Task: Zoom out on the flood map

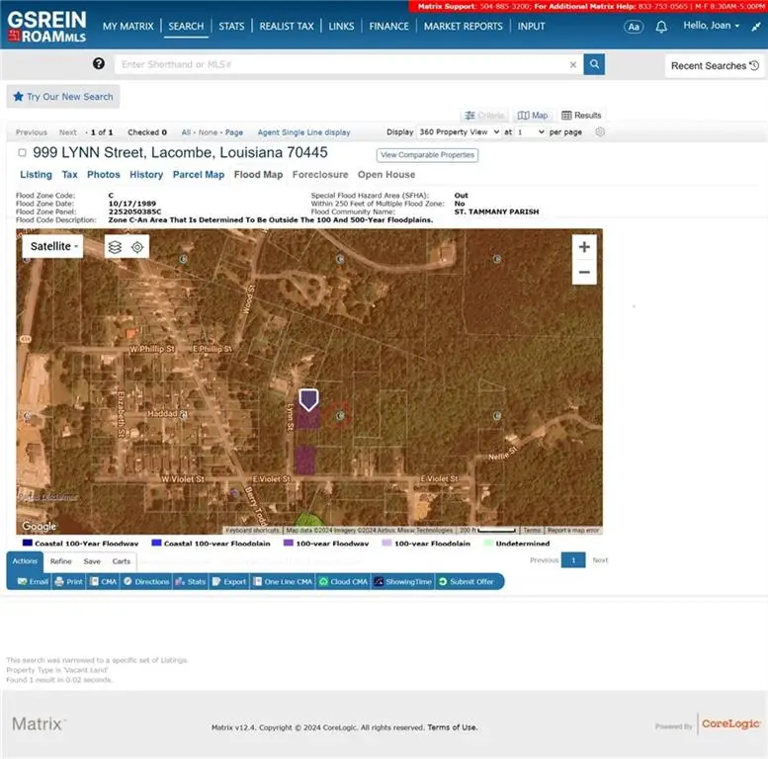Action: click(584, 272)
